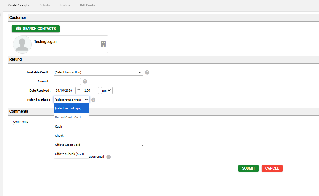Focus the Amount input field
Screen dimensions: 319x196
pos(67,82)
